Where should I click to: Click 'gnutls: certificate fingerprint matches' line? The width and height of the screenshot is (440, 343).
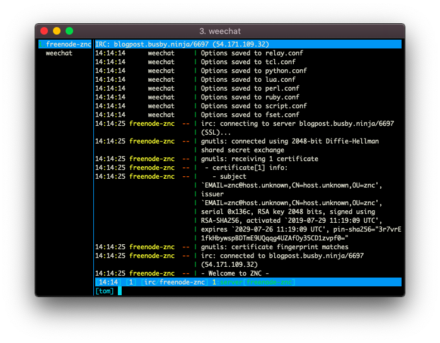pyautogui.click(x=275, y=247)
